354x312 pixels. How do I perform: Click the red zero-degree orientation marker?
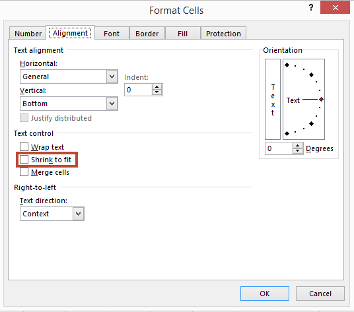321,100
